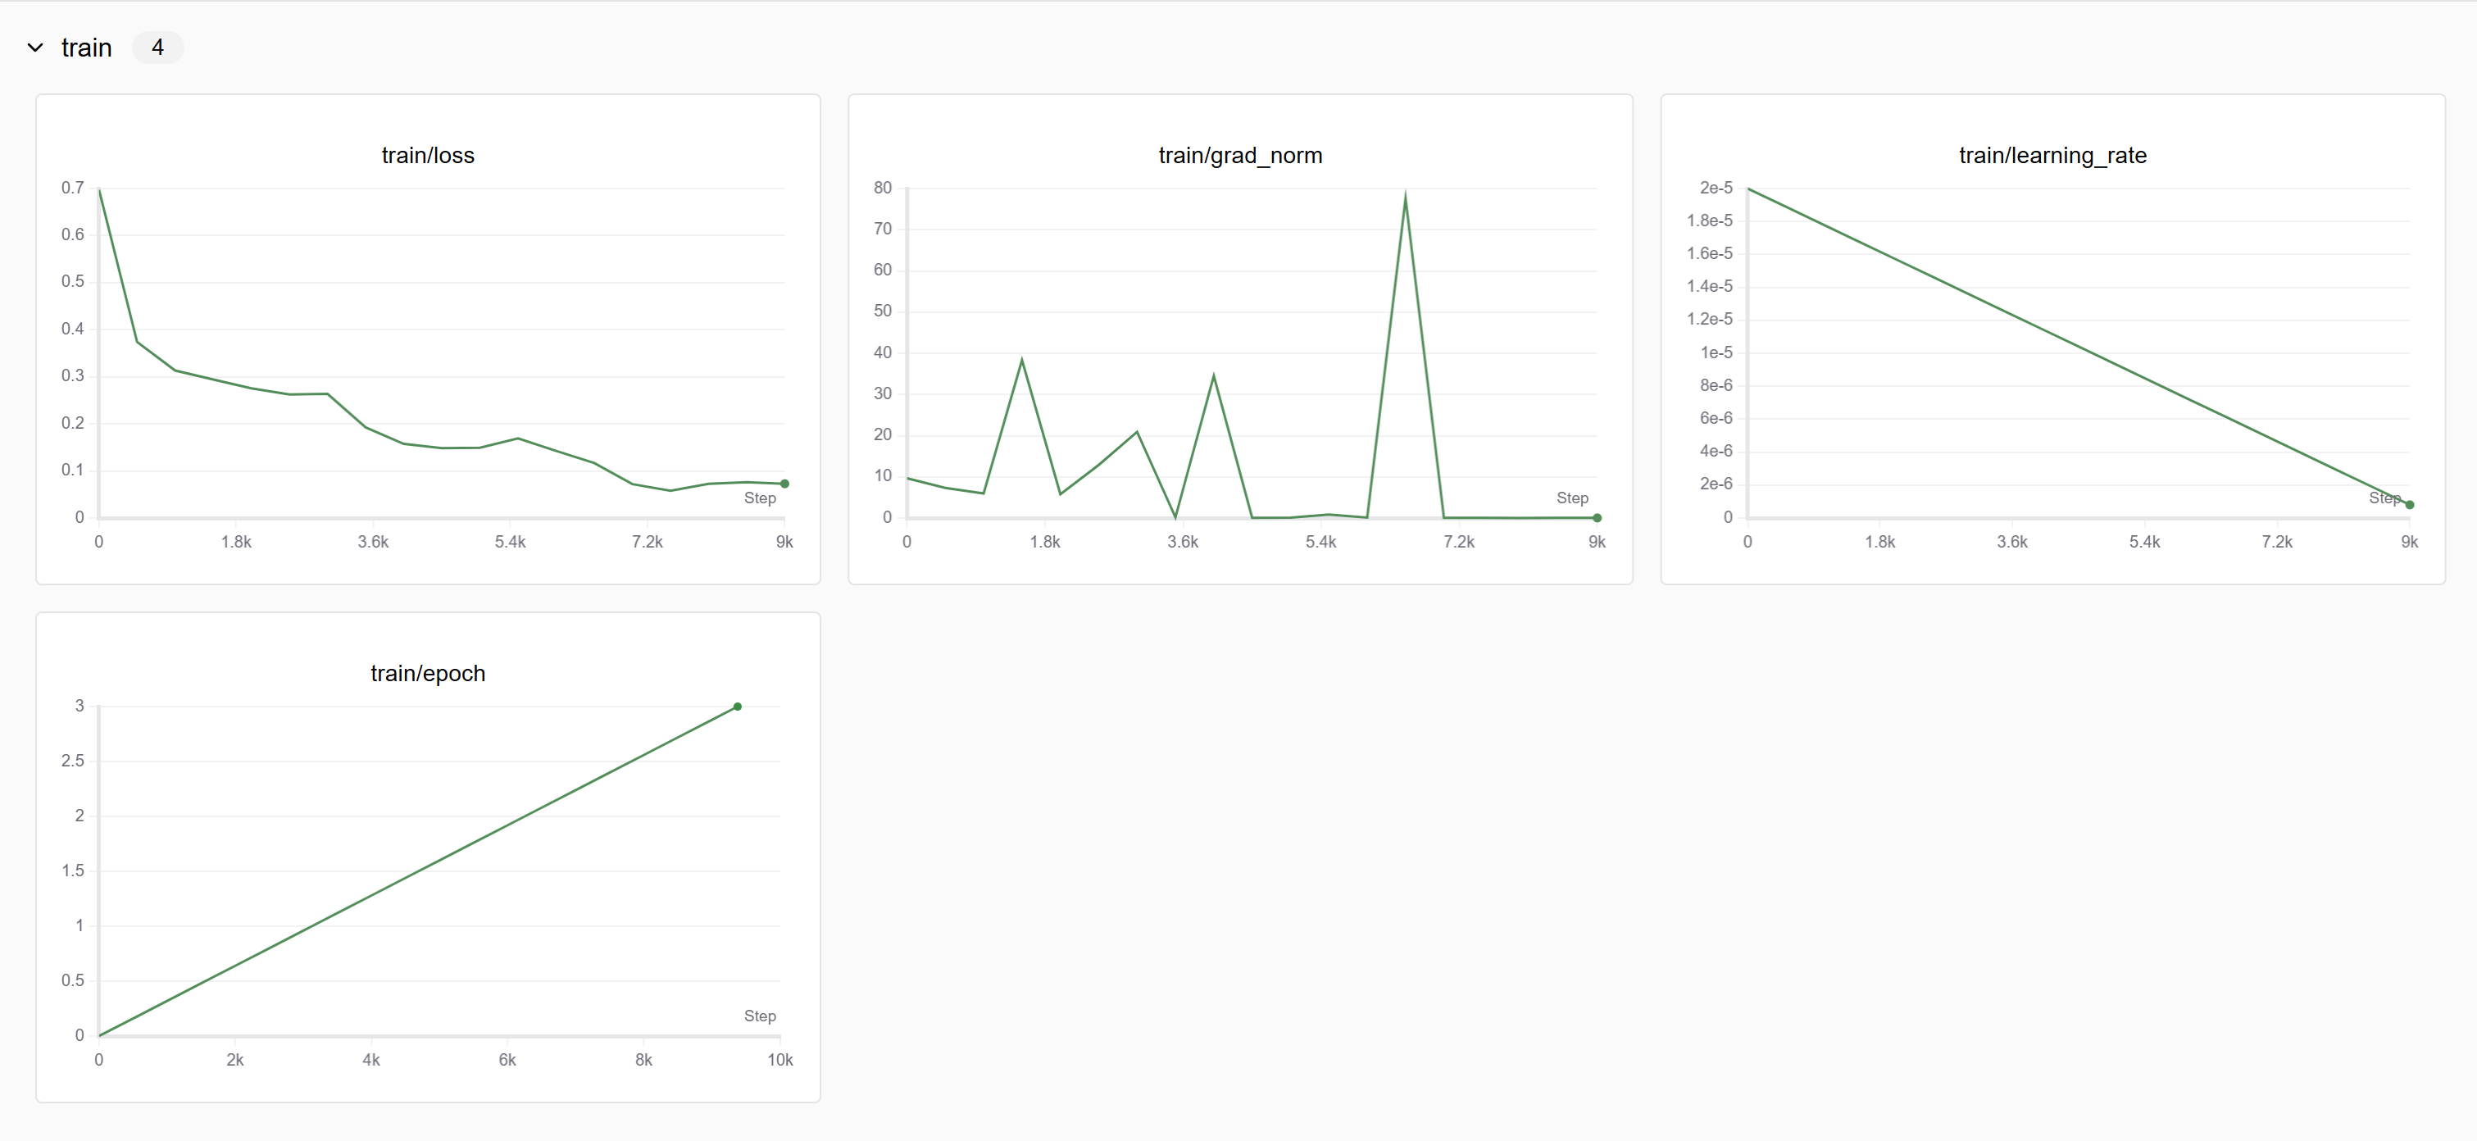Click the train/epoch chart title
The height and width of the screenshot is (1141, 2477).
(428, 674)
